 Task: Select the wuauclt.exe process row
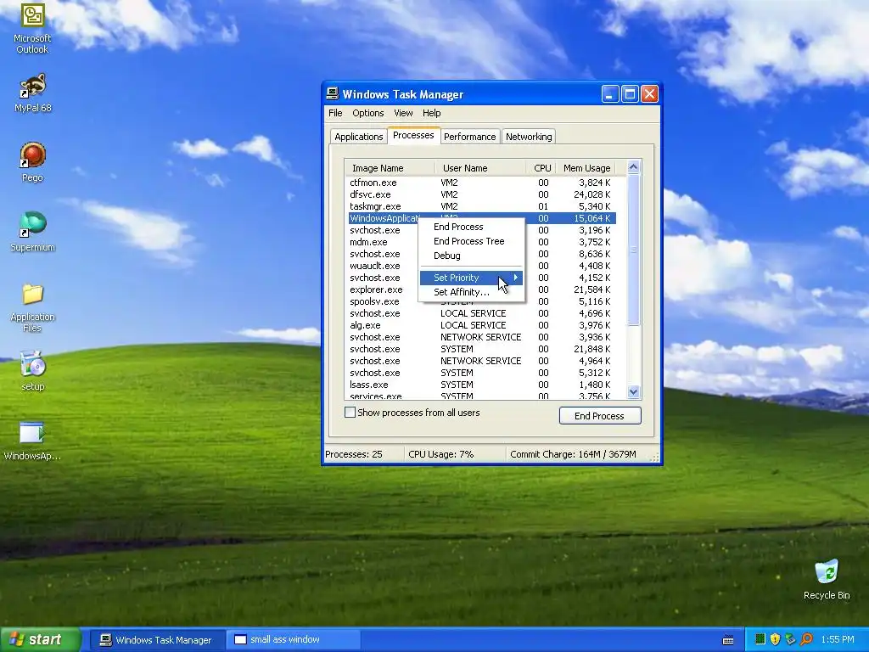click(x=482, y=266)
